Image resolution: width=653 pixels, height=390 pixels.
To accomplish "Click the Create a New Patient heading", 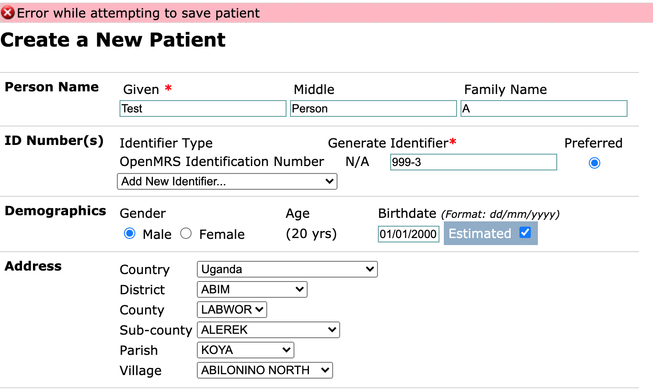I will 113,40.
